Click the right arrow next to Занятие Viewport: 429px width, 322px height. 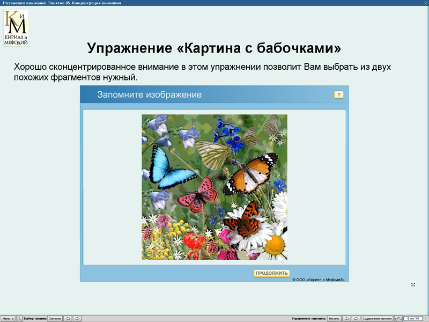pyautogui.click(x=78, y=318)
